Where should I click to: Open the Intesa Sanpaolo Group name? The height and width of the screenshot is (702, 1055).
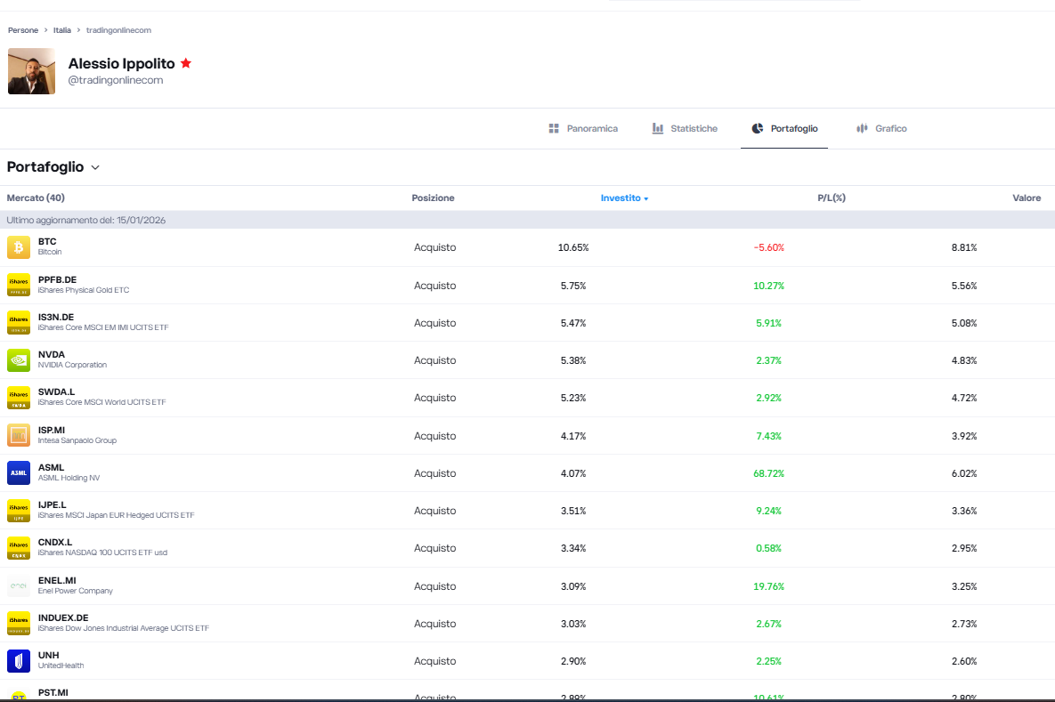[77, 440]
